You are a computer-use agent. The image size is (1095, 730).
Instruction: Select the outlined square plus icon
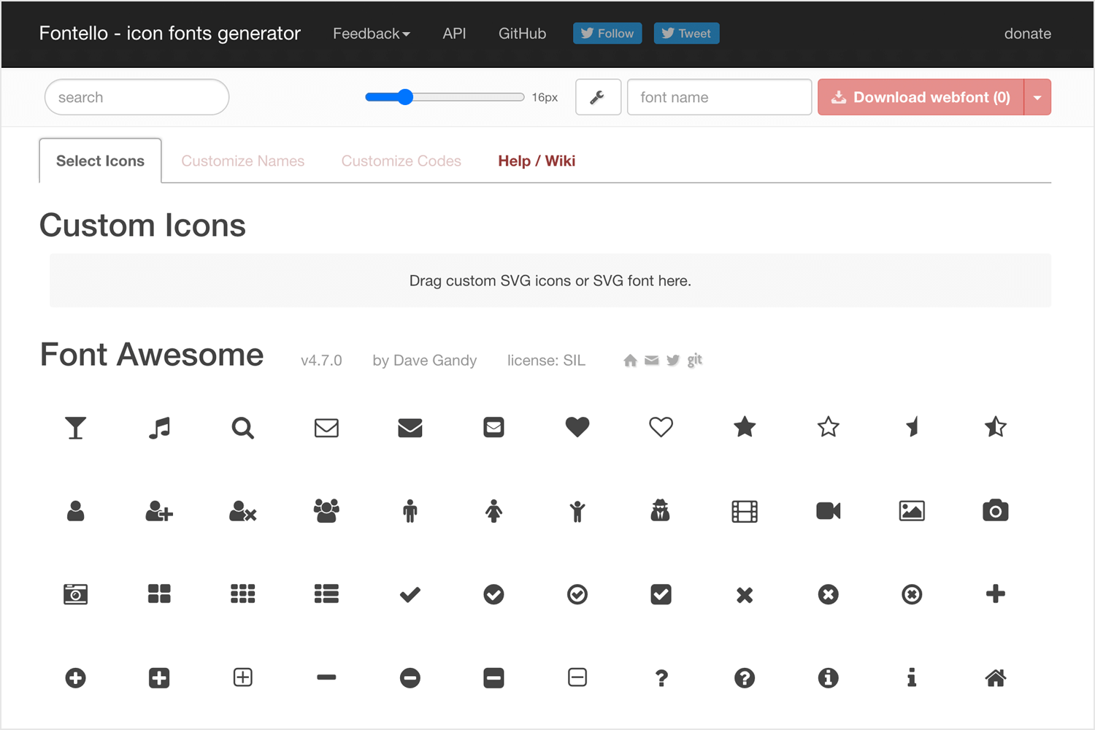point(243,677)
